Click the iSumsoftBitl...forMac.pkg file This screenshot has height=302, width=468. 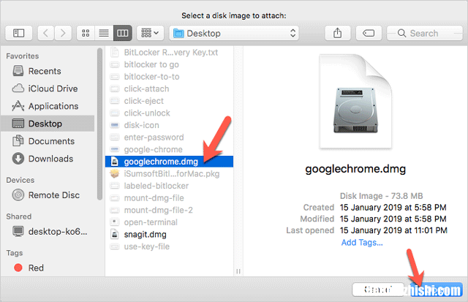click(169, 174)
